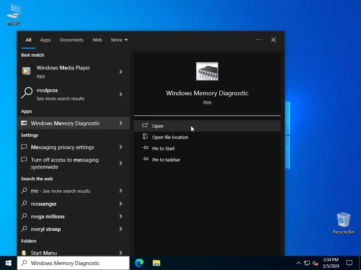Close the search panel
The height and width of the screenshot is (270, 361).
tap(274, 40)
